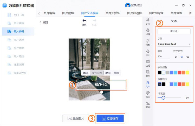This screenshot has width=195, height=126.
Task: Switch to the 图片调整 tab
Action: coord(176,13)
